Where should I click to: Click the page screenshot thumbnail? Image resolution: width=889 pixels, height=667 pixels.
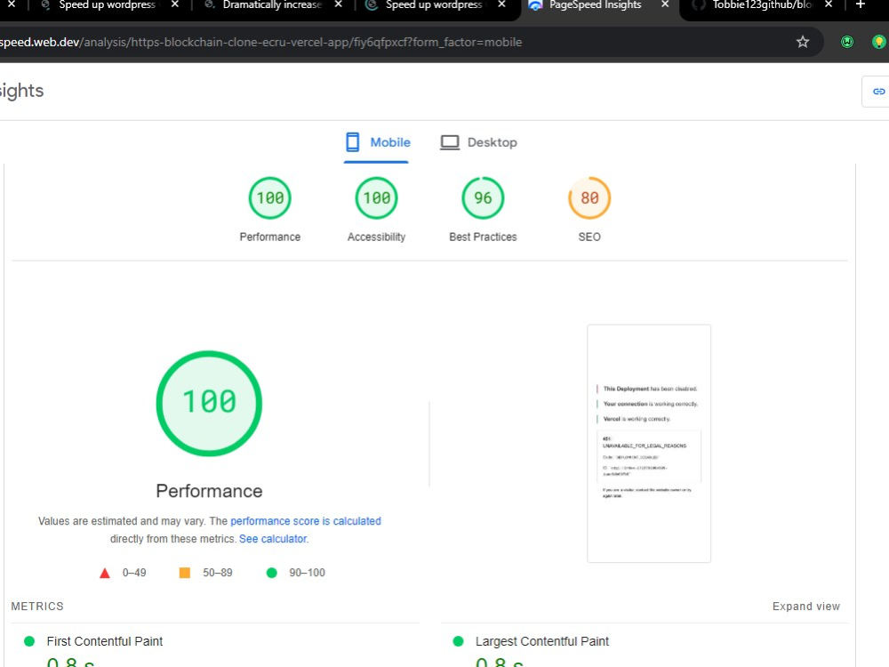click(649, 444)
